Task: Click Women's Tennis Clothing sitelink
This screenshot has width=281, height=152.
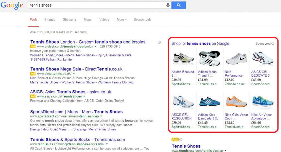Action: click(x=116, y=82)
